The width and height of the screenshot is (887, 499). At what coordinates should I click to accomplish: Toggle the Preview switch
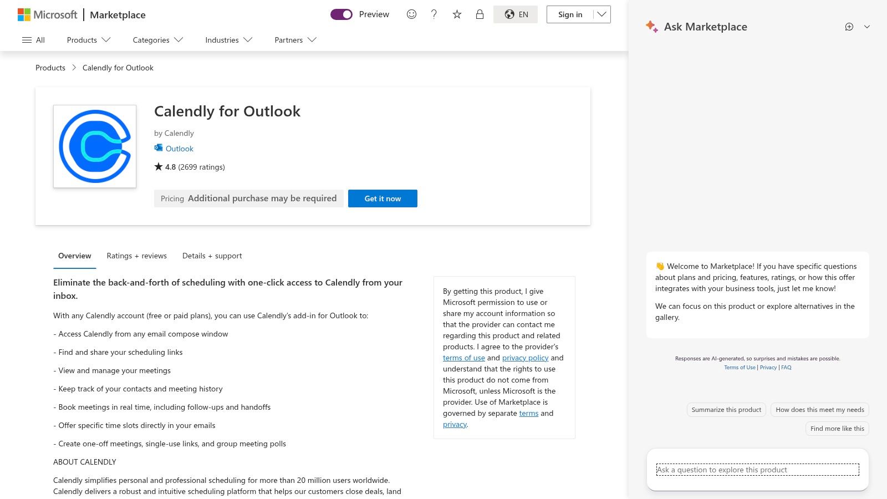coord(341,14)
